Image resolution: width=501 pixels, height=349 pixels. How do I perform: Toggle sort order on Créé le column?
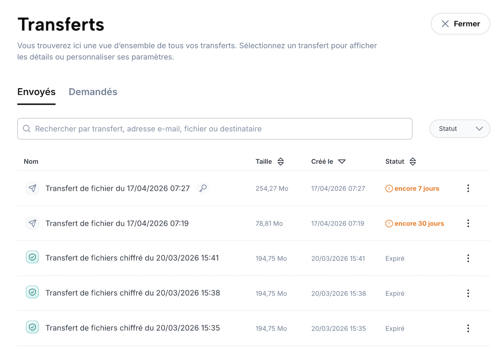click(342, 161)
